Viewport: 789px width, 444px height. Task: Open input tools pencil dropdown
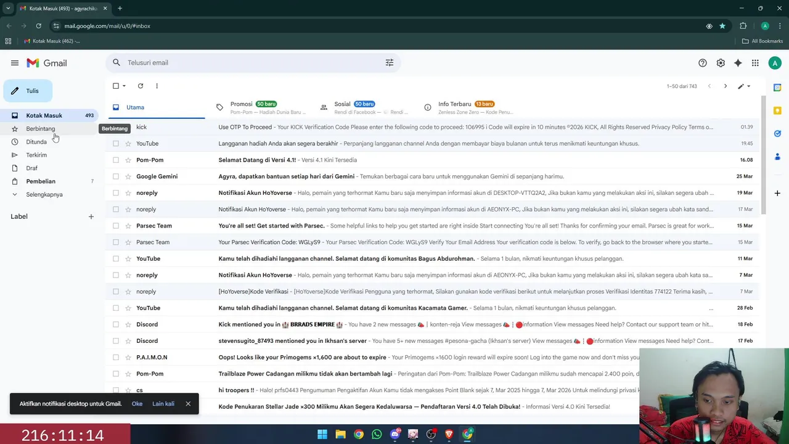(744, 86)
